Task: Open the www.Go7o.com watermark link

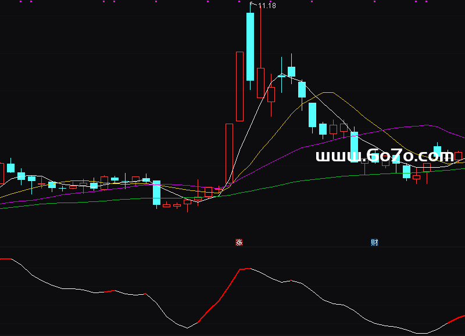Action: [x=384, y=156]
